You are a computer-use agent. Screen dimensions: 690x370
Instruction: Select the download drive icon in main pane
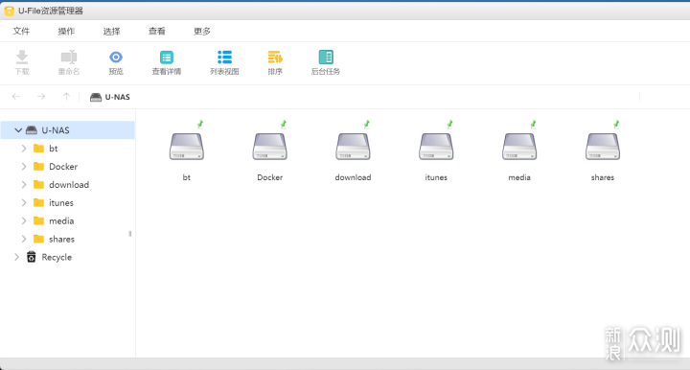click(x=353, y=147)
